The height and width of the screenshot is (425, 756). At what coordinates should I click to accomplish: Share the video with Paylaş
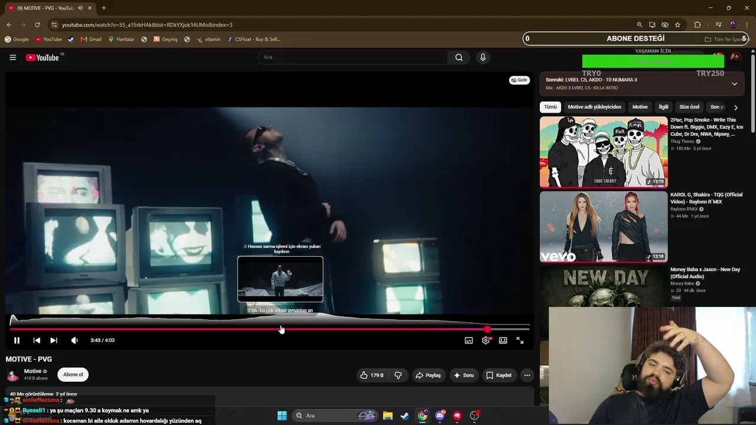pos(428,375)
